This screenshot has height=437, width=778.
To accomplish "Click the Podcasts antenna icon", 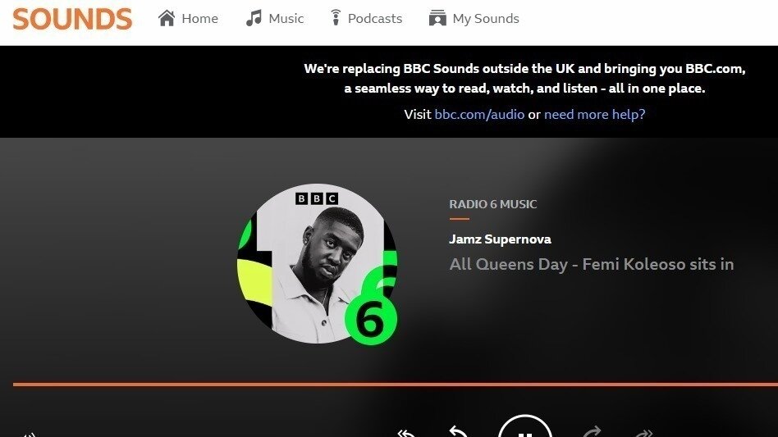I will click(x=336, y=18).
